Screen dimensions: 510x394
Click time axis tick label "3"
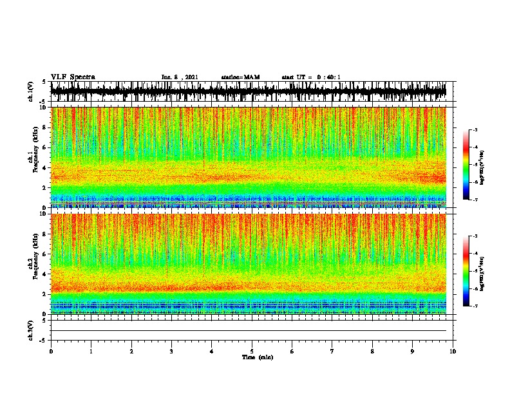click(x=171, y=352)
